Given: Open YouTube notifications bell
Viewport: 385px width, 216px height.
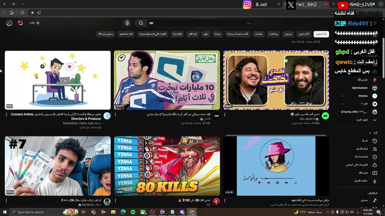Looking at the screenshot, I should [x=20, y=23].
